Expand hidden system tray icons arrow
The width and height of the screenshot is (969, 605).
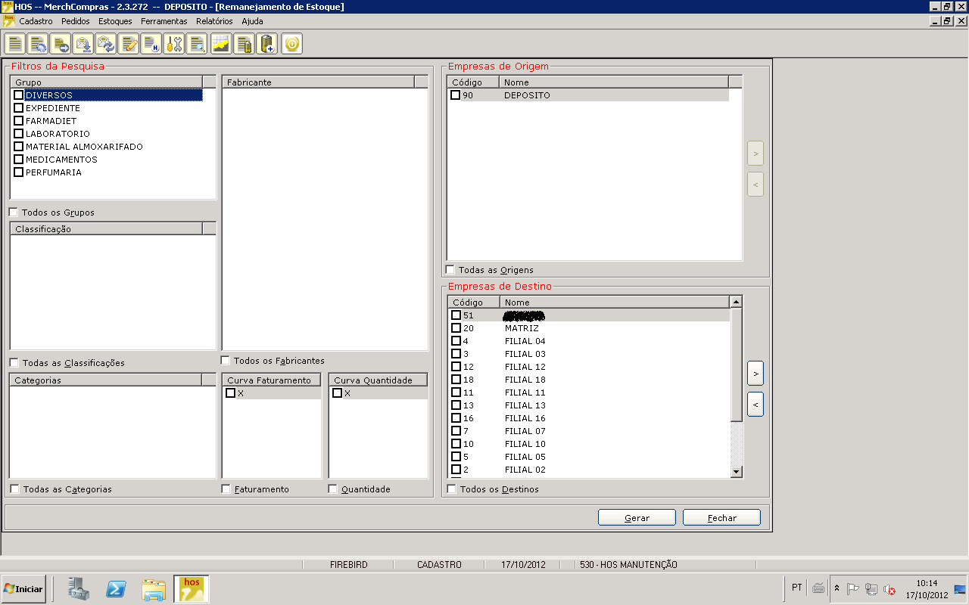pyautogui.click(x=837, y=588)
